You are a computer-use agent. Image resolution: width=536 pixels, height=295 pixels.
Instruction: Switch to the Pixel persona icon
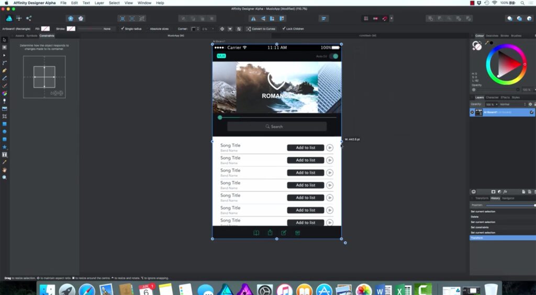coord(19,18)
